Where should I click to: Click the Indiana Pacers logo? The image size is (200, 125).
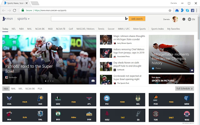40,98
